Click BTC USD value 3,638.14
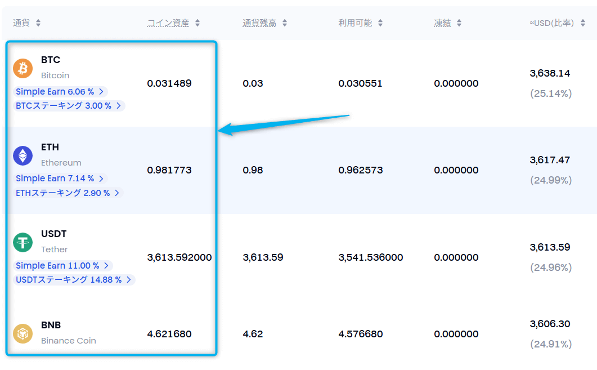The image size is (597, 370). click(550, 73)
